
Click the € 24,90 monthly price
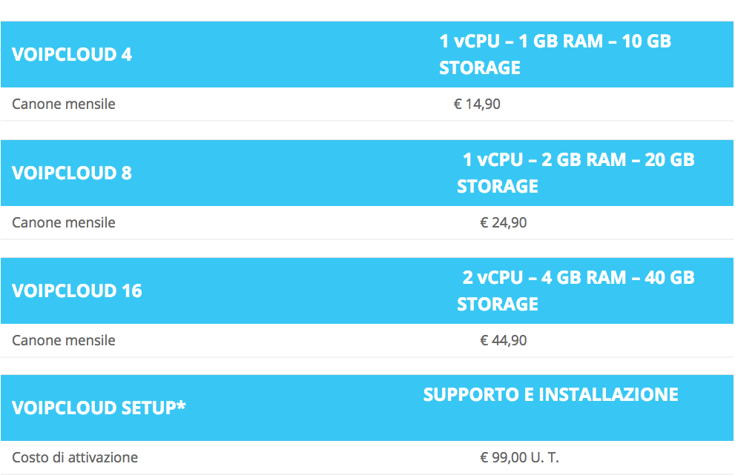[x=504, y=222]
